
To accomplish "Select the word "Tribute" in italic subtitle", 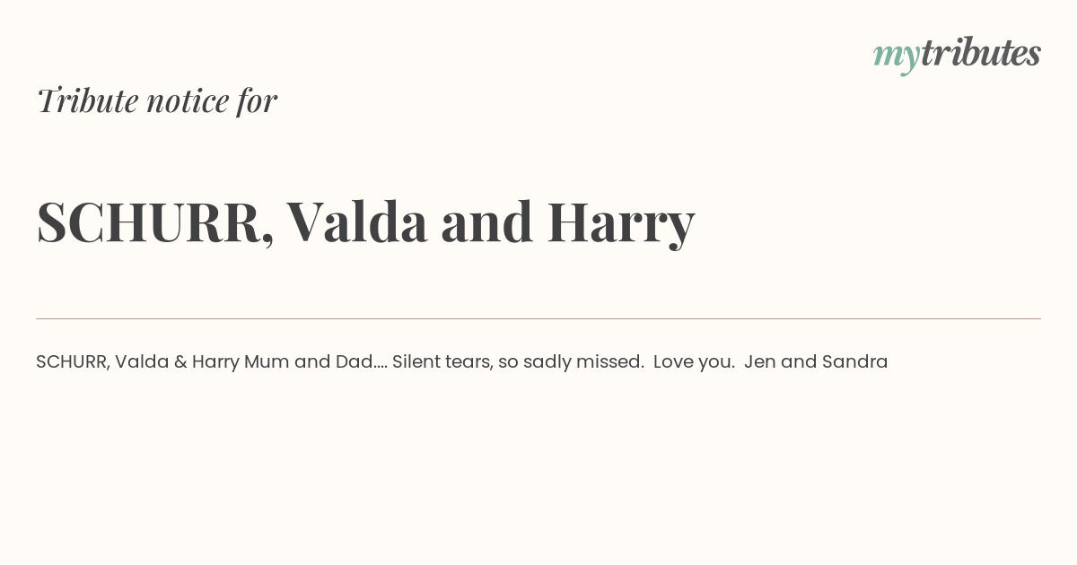I will tap(87, 100).
